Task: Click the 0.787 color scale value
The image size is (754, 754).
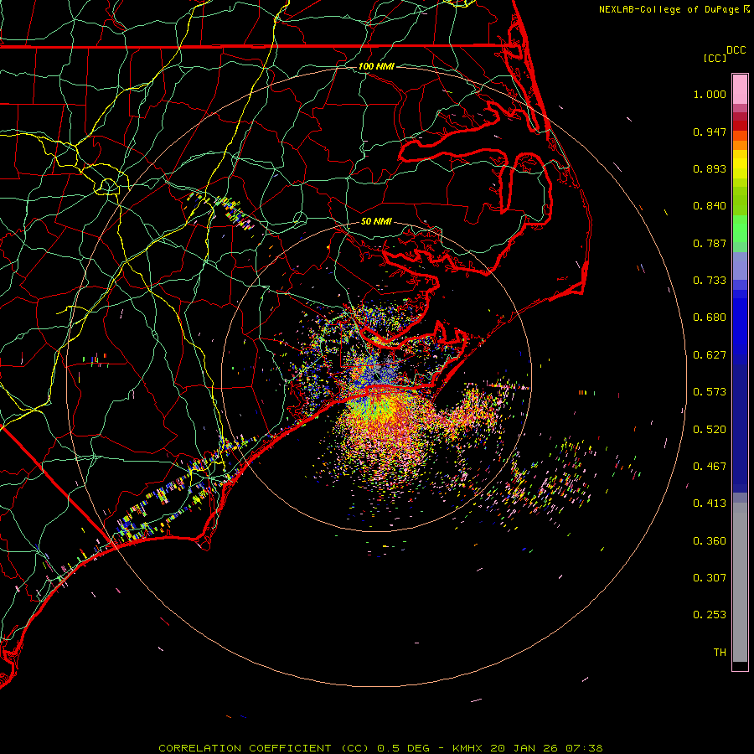Action: [x=710, y=243]
